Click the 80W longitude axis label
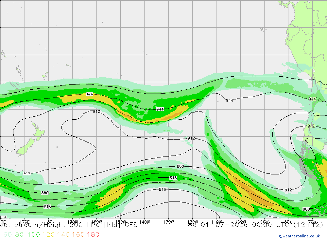This screenshot has width=327, height=239. tap(288, 222)
